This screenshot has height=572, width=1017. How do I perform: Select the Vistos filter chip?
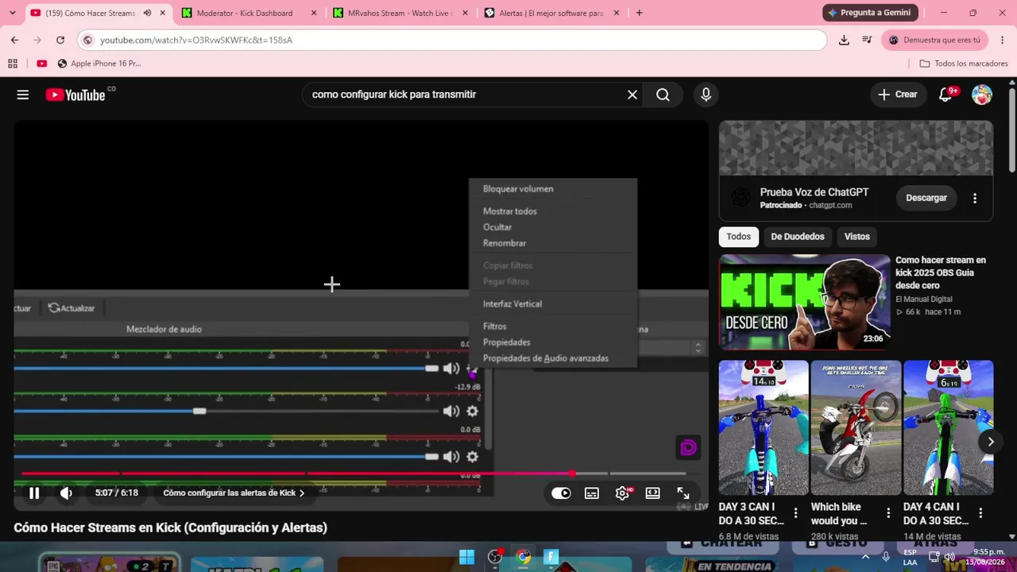[x=857, y=237]
